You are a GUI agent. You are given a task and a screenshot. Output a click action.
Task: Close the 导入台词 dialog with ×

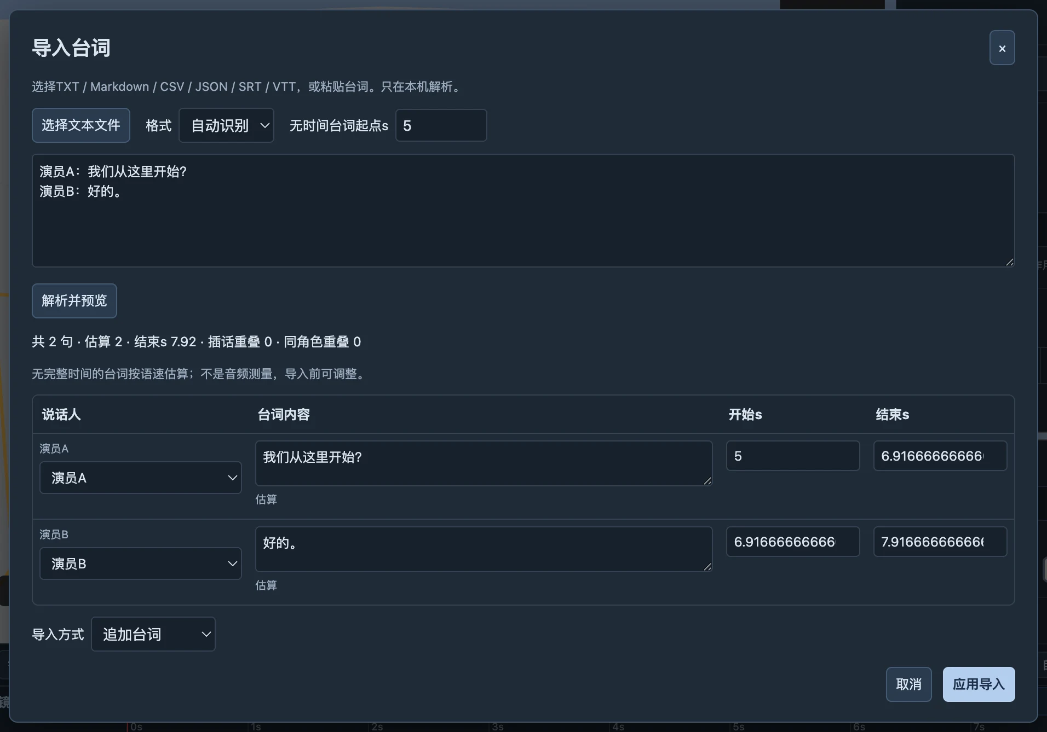(1002, 48)
